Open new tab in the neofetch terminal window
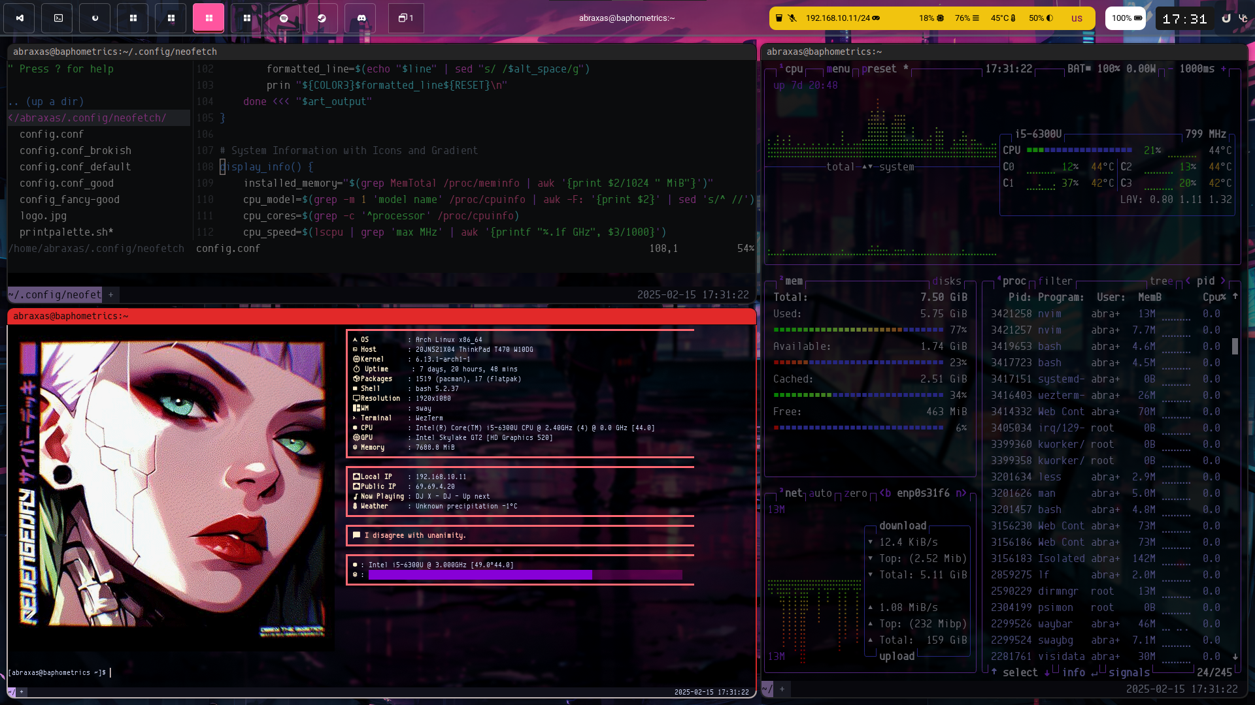Image resolution: width=1255 pixels, height=705 pixels. (x=22, y=692)
